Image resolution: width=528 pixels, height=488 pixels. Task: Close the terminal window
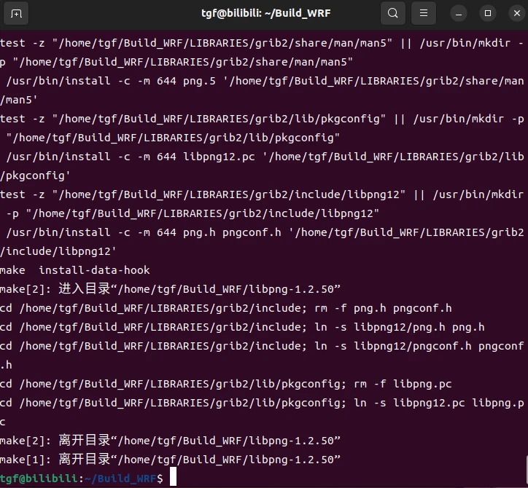[x=512, y=13]
